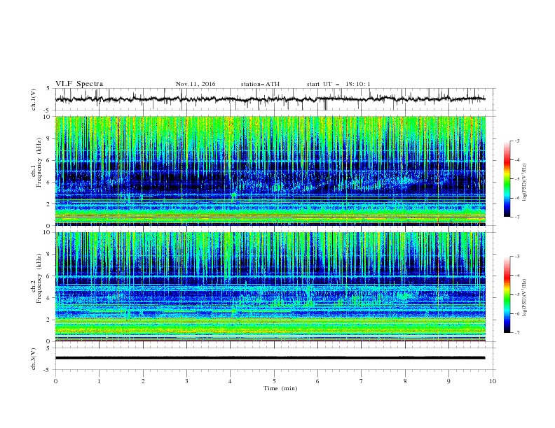Click the time axis tick label "3"
This screenshot has height=428, width=555.
(x=186, y=381)
